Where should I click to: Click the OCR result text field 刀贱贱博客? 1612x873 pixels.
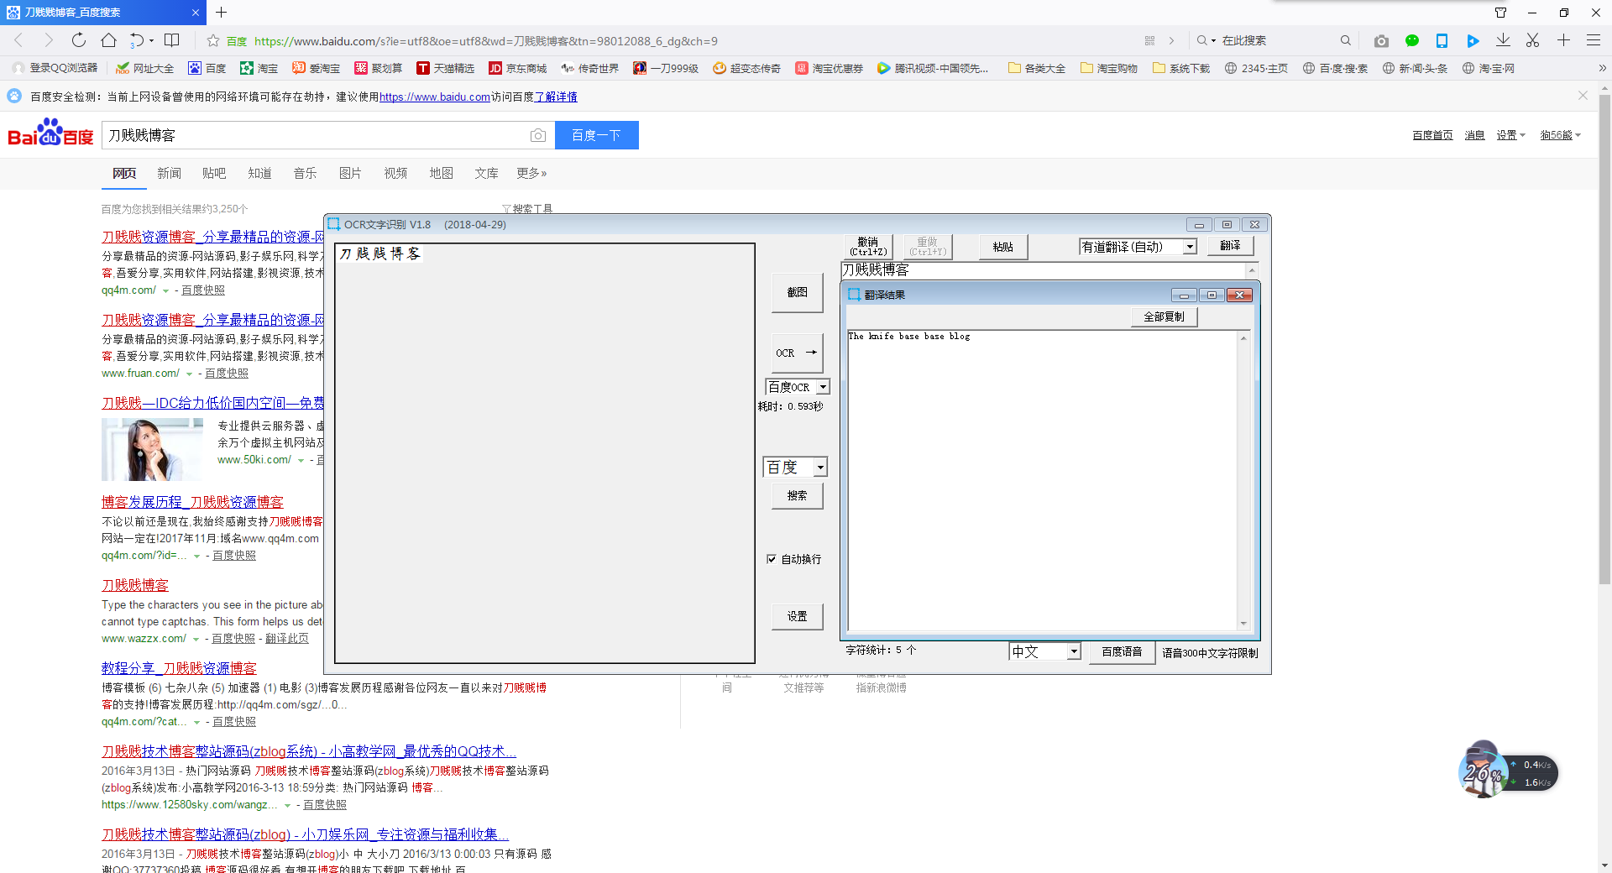[1043, 269]
